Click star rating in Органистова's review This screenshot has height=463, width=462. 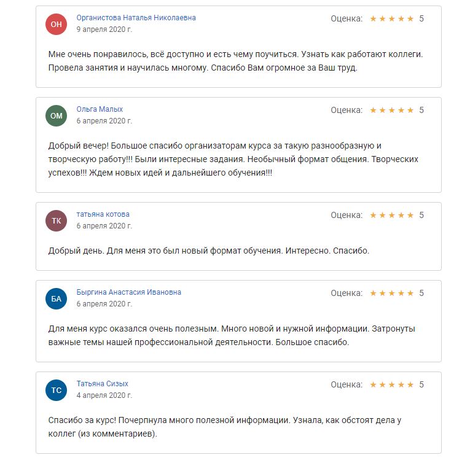tap(392, 18)
